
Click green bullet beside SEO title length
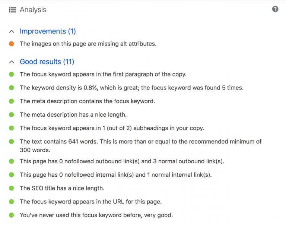[12, 188]
